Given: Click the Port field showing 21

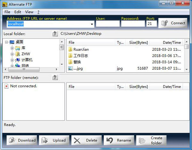Looking at the screenshot, I should 151,23.
